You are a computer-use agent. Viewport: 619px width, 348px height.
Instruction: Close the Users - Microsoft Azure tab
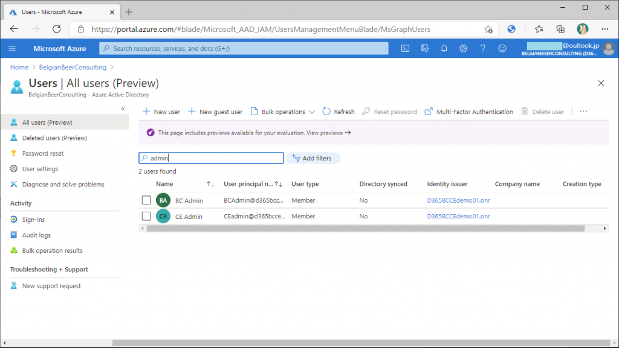tap(112, 12)
